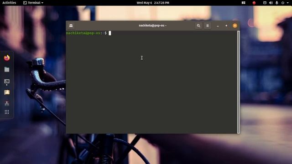Minimize the terminal window
The width and height of the screenshot is (292, 164).
(218, 26)
